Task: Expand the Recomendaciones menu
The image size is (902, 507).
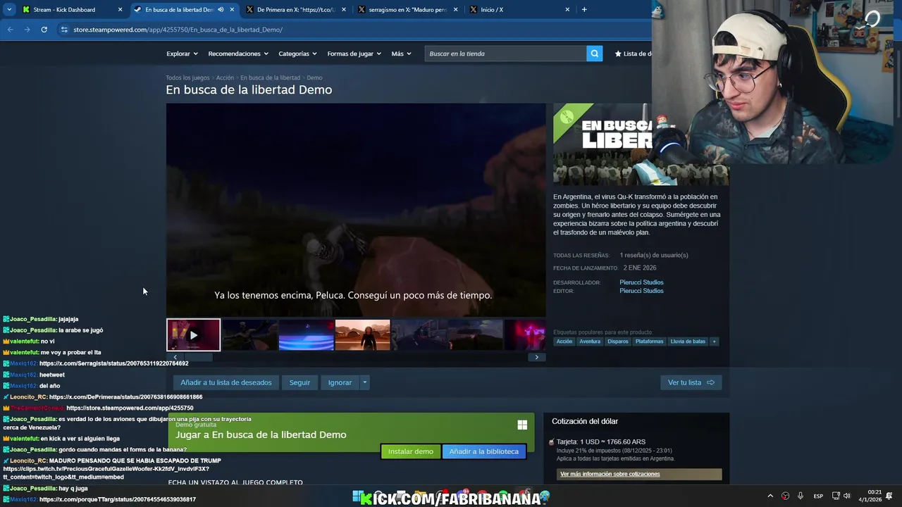Action: point(238,54)
